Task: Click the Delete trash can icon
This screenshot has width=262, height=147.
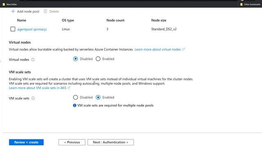Action: pos(45,11)
